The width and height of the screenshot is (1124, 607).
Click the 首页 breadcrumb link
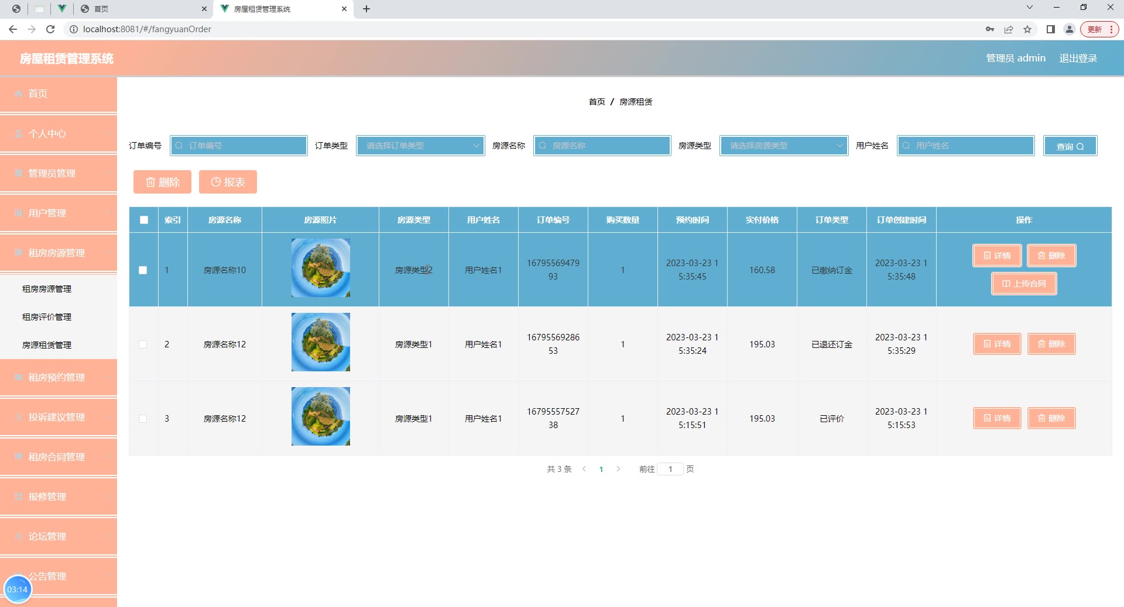coord(597,102)
